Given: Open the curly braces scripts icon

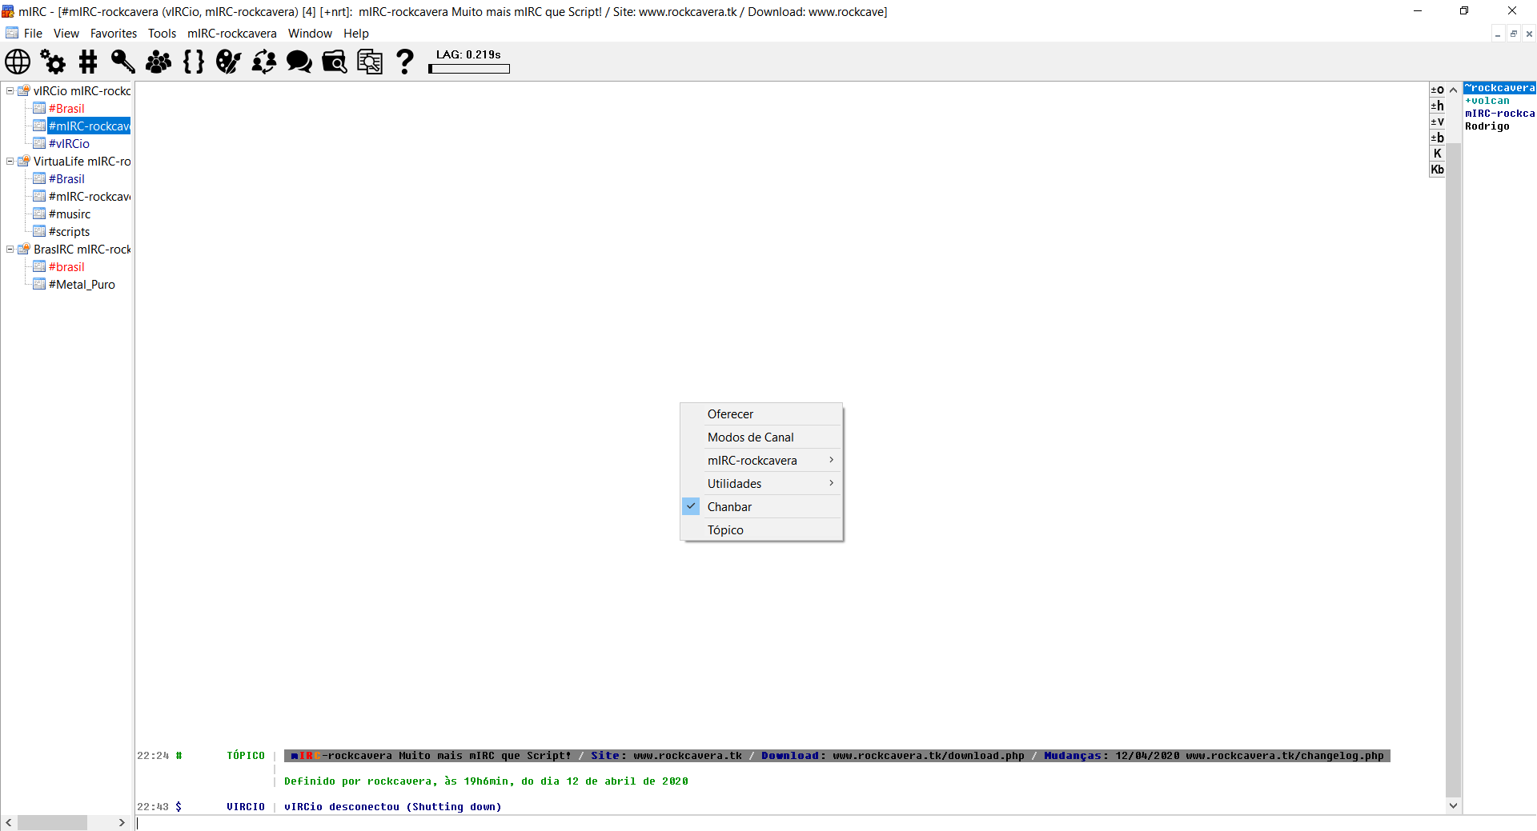Looking at the screenshot, I should (x=193, y=62).
